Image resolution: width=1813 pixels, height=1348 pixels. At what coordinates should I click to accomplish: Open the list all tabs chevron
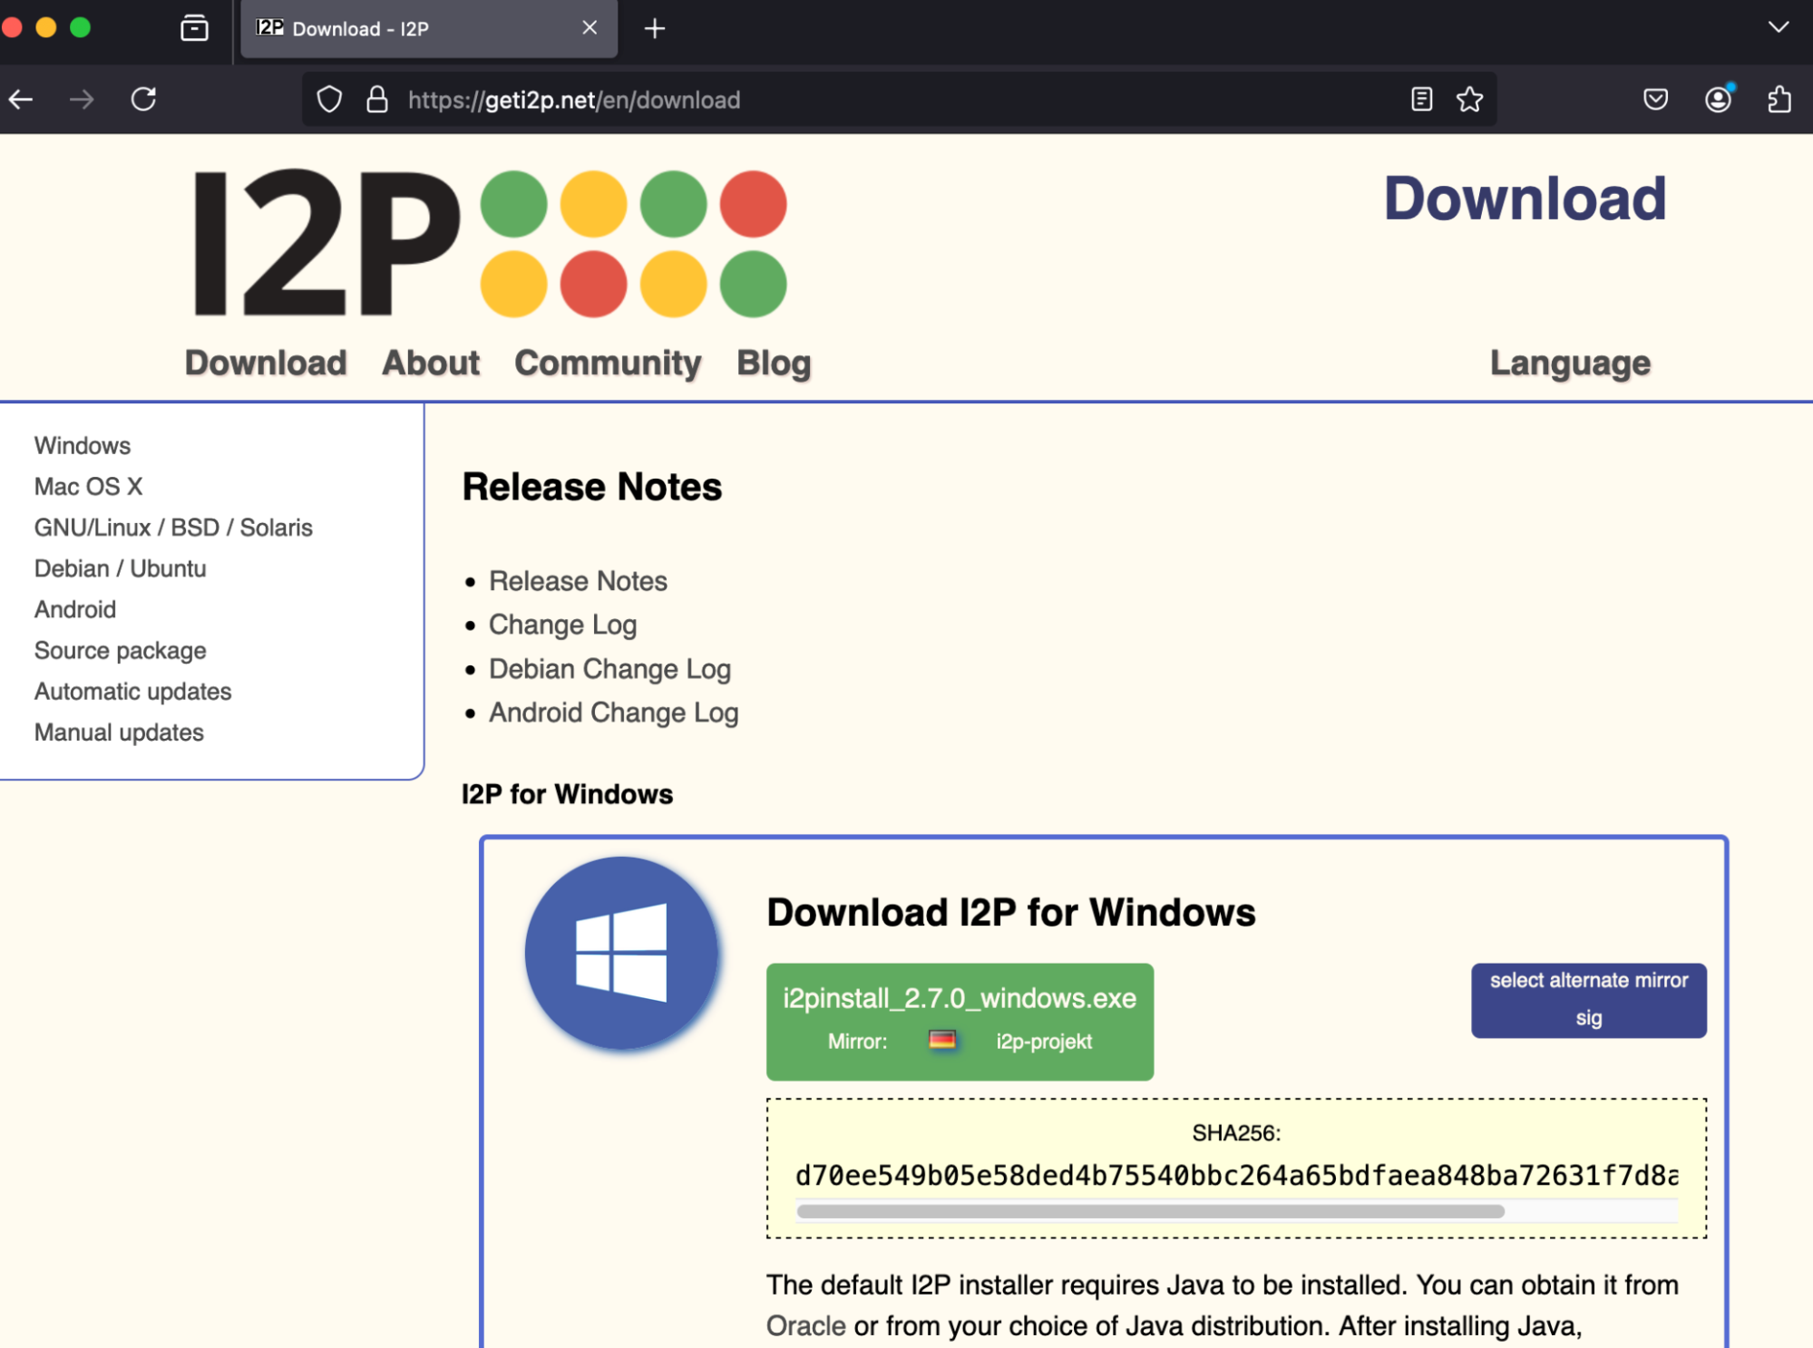tap(1778, 27)
